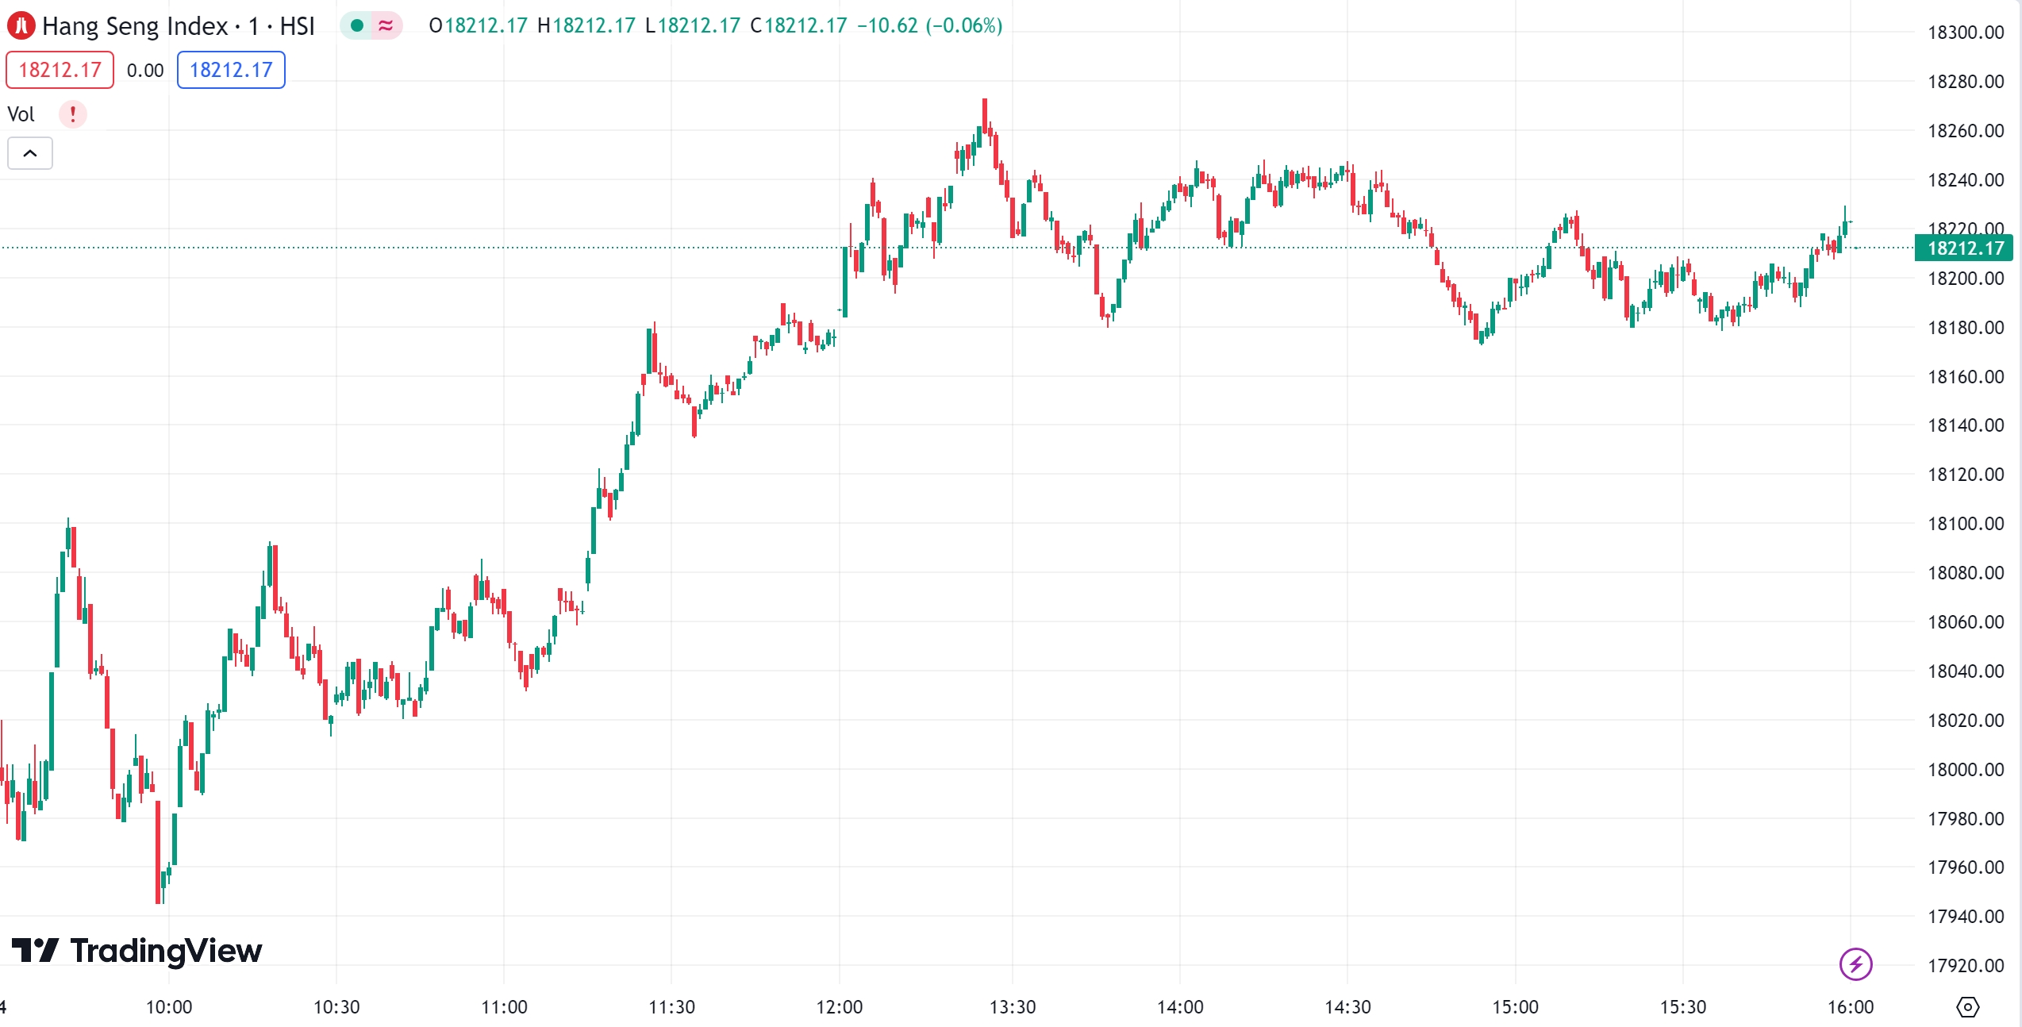Click the 18300.00 label on price scale
Viewport: 2022px width, 1027px height.
point(1966,33)
